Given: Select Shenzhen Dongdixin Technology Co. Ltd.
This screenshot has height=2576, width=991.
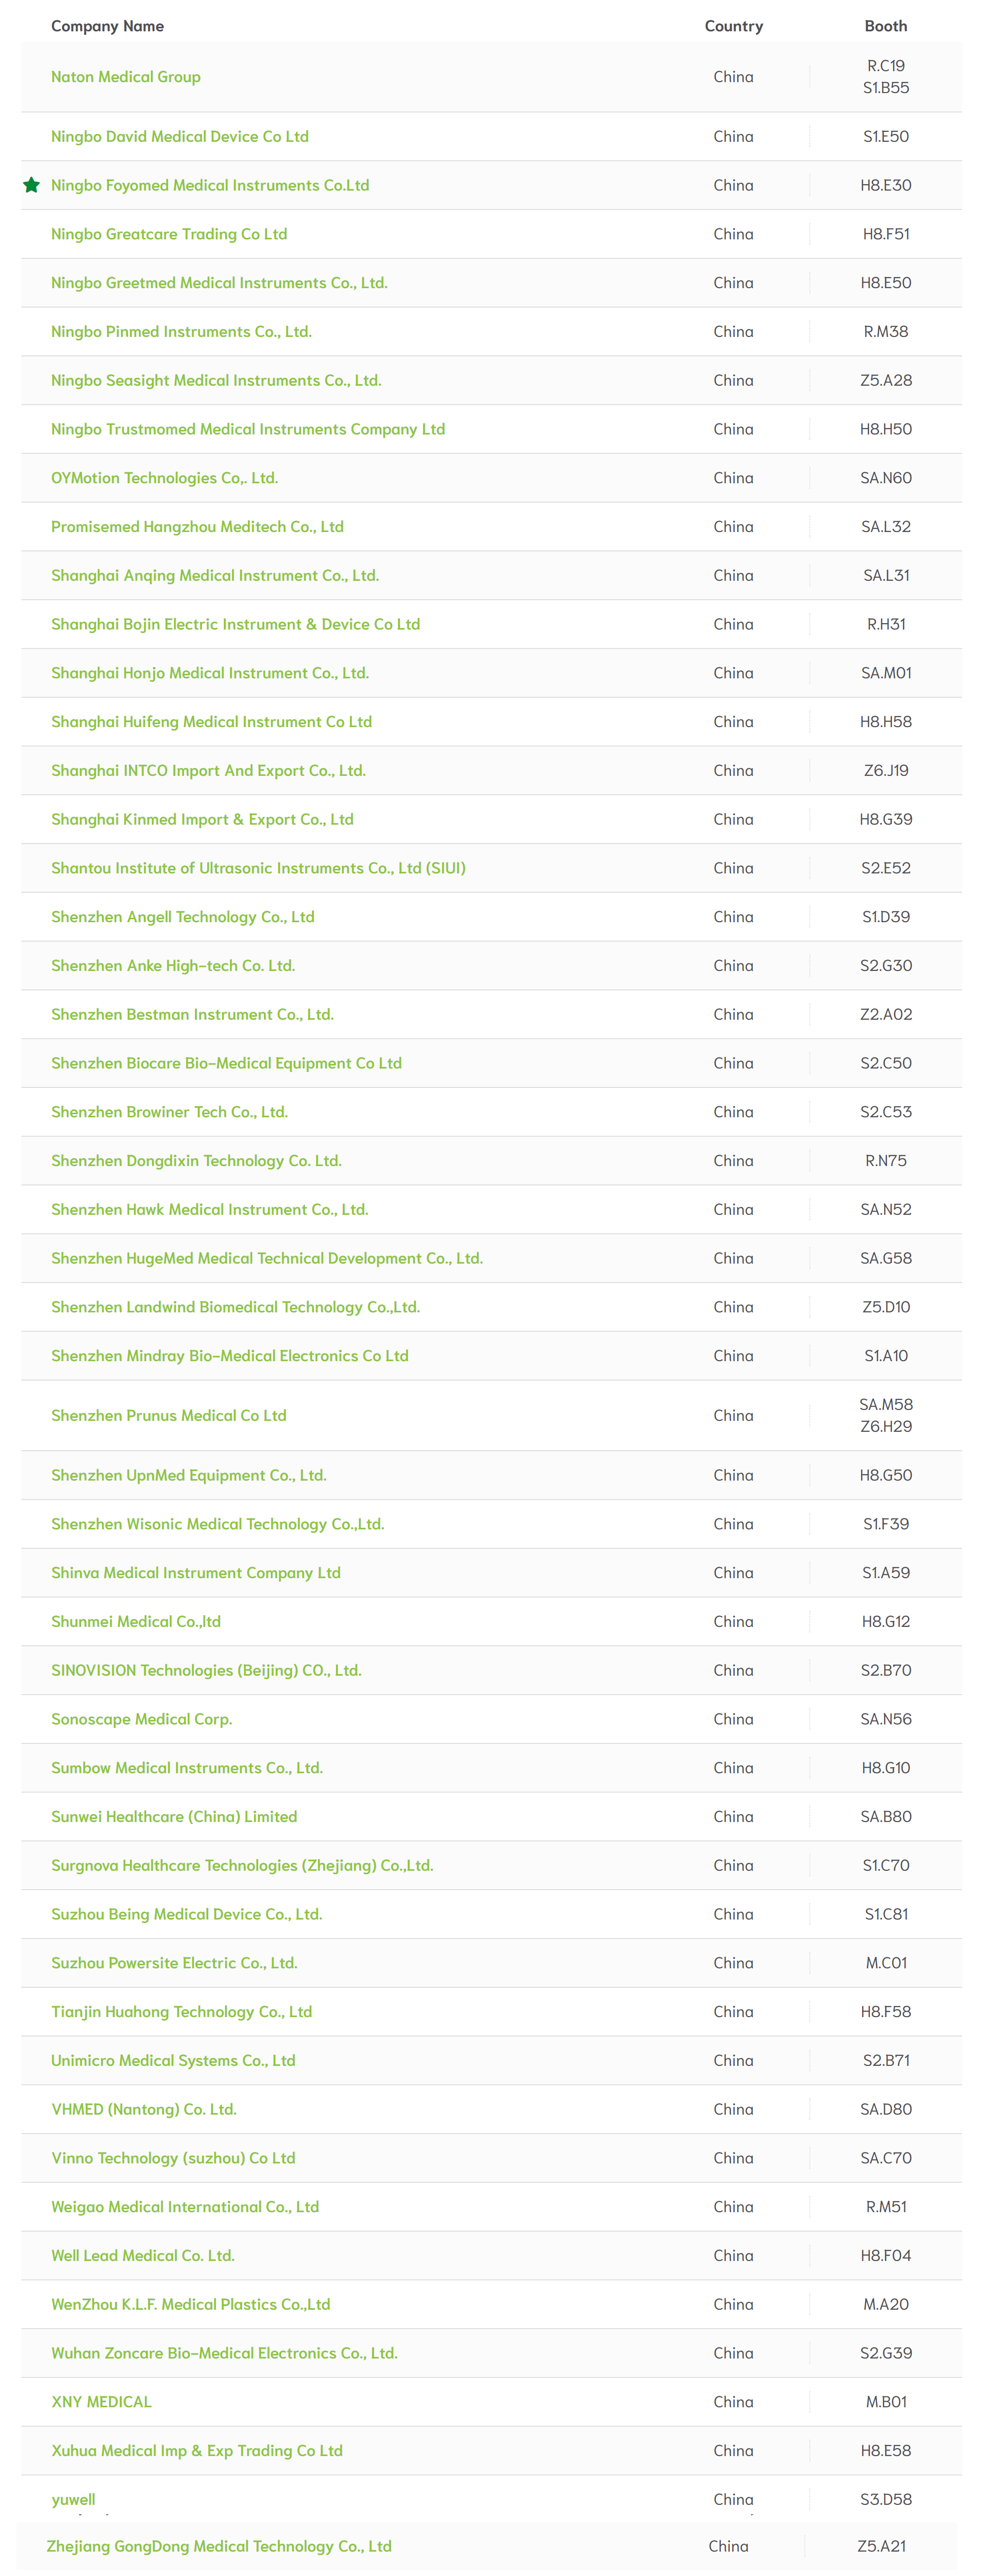Looking at the screenshot, I should pos(196,1162).
